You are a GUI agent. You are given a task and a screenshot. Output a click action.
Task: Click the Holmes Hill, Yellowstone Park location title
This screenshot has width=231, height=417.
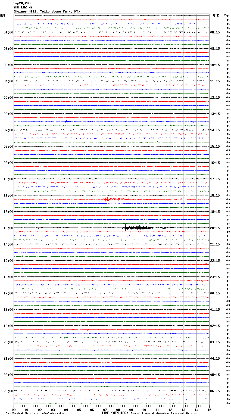click(x=47, y=11)
